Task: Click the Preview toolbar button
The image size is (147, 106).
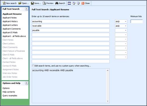Action: (48, 3)
